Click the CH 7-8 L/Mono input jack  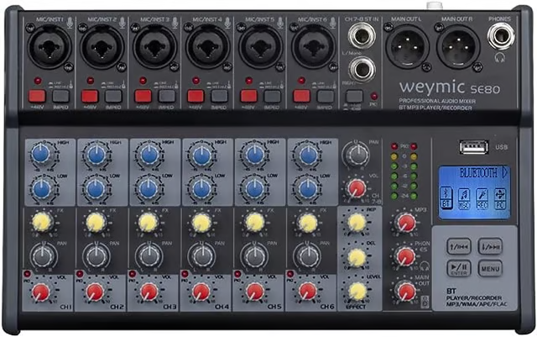coord(362,36)
